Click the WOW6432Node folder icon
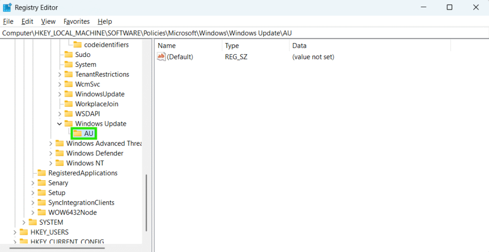The width and height of the screenshot is (489, 252). 42,212
